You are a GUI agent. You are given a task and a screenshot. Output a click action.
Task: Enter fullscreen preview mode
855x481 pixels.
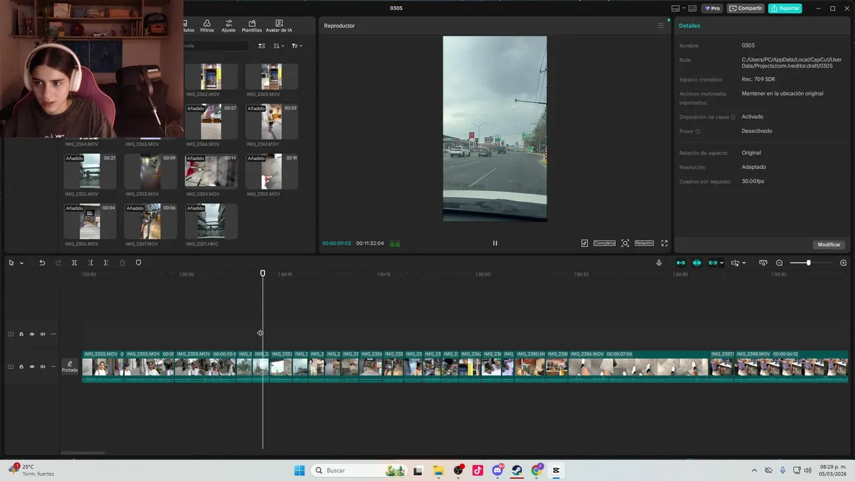[x=665, y=243]
